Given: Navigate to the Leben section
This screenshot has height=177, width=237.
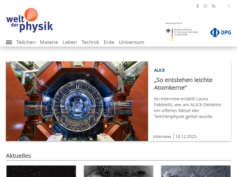Looking at the screenshot, I should (70, 42).
